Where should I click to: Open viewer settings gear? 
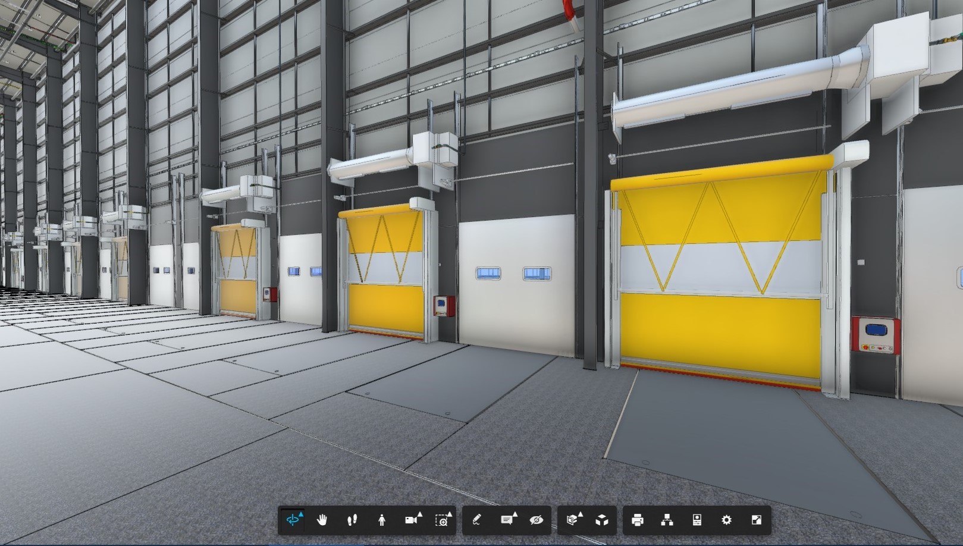(x=726, y=520)
